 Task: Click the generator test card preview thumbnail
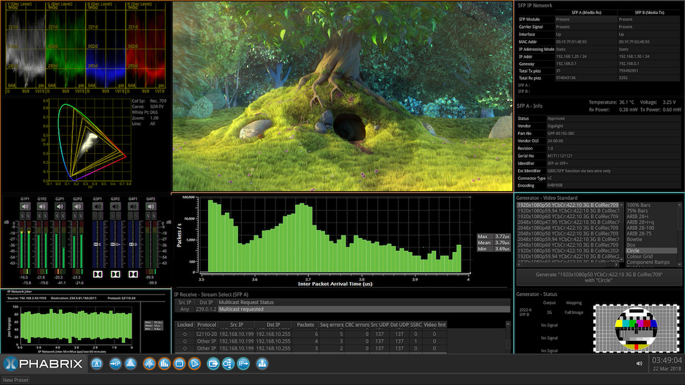[636, 328]
